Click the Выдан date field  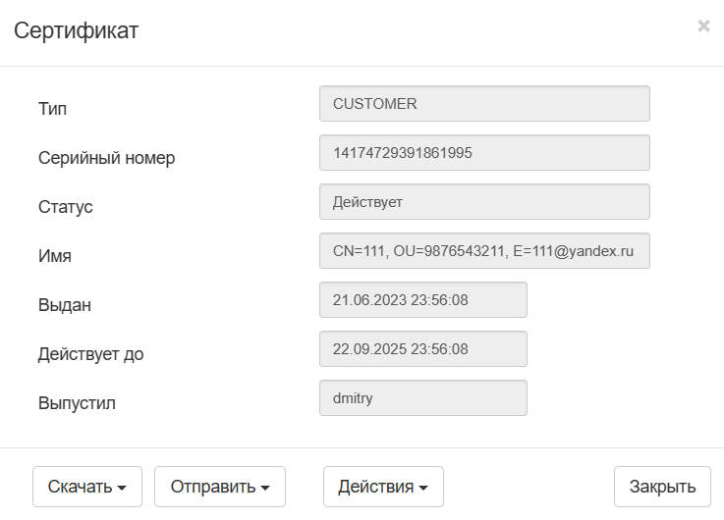click(422, 300)
